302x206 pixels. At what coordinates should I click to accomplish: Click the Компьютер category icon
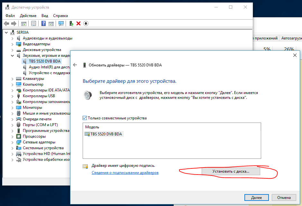point(18,84)
